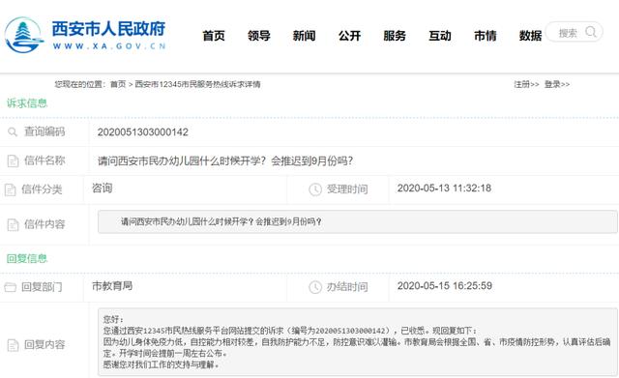Follow the 首页 breadcrumb link

(118, 84)
